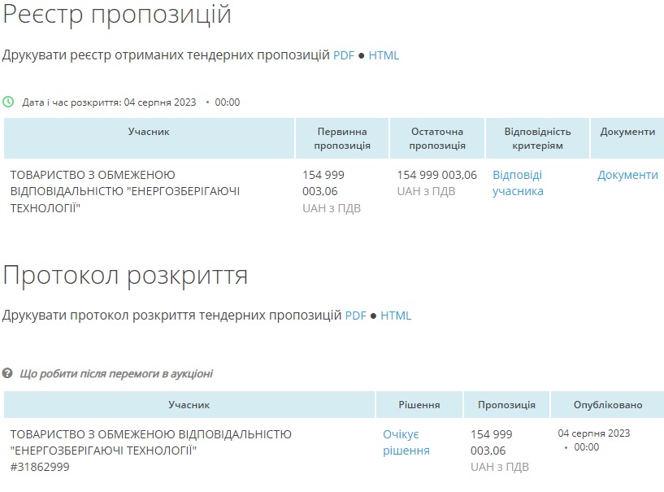Click the 'Опубліковано' column header
This screenshot has height=492, width=664.
[x=607, y=405]
